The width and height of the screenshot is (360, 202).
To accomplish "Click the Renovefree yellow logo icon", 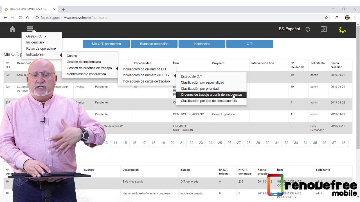I will (x=342, y=30).
